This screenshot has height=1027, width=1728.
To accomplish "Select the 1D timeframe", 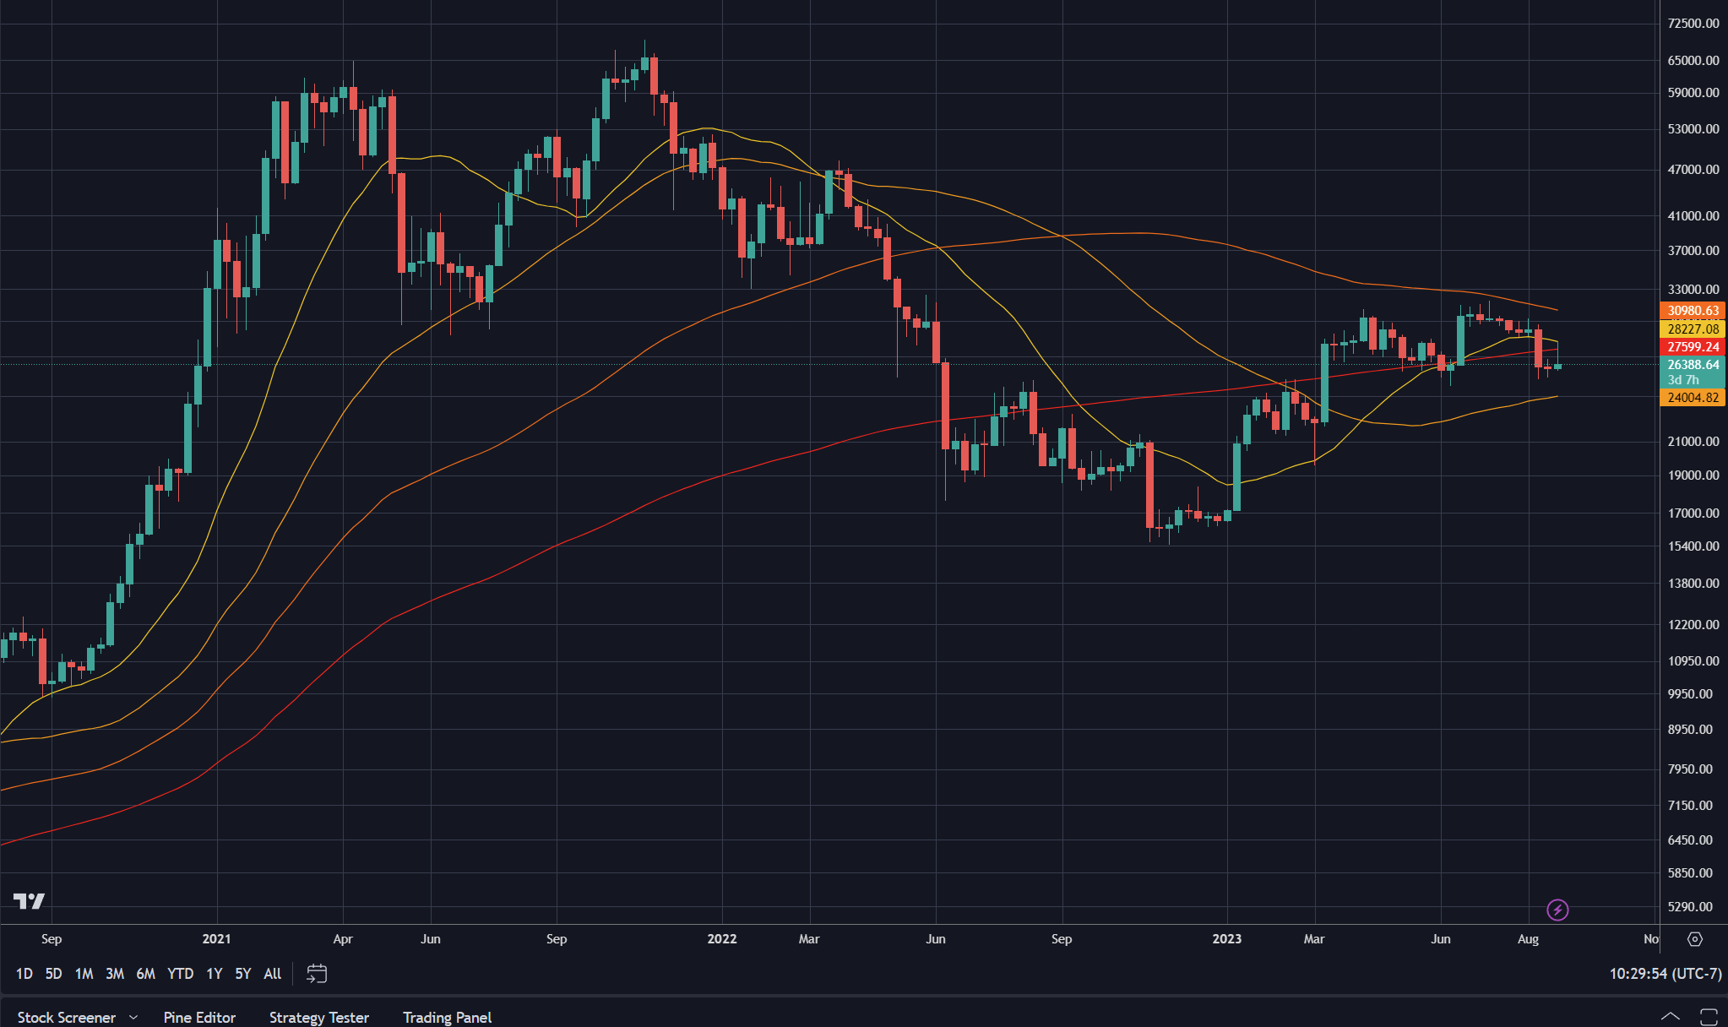I will pyautogui.click(x=24, y=973).
